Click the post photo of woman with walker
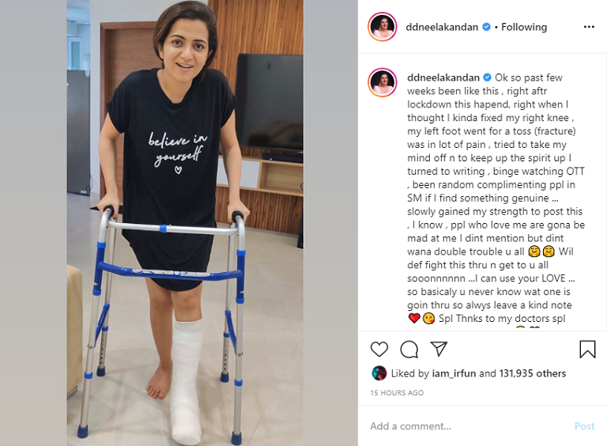 pos(185,223)
